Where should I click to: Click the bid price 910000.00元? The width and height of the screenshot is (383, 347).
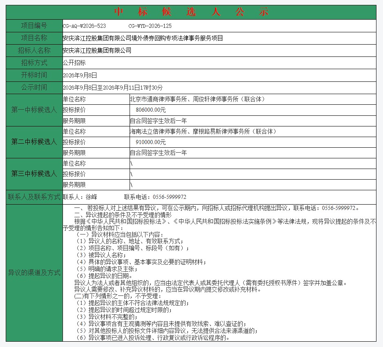coord(151,142)
